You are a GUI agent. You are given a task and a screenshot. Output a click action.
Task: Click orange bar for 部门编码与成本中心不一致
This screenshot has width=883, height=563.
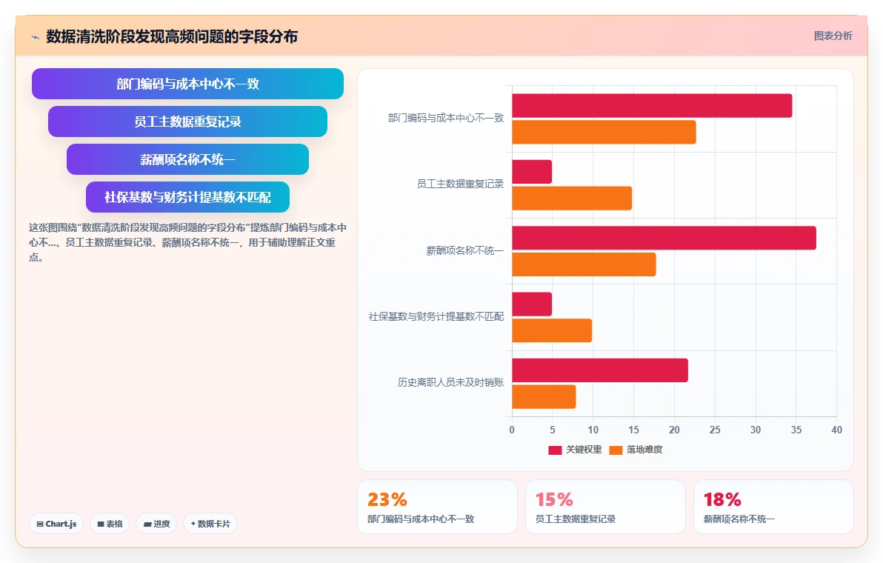pyautogui.click(x=604, y=133)
